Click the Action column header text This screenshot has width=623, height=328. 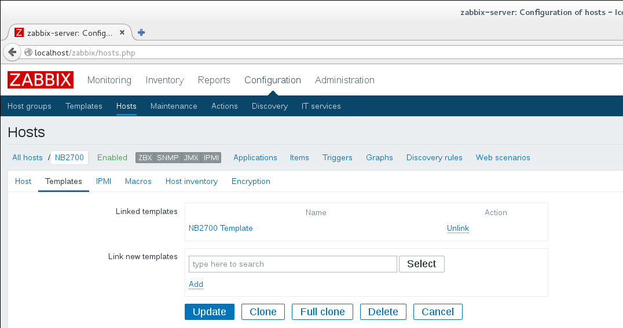point(496,212)
